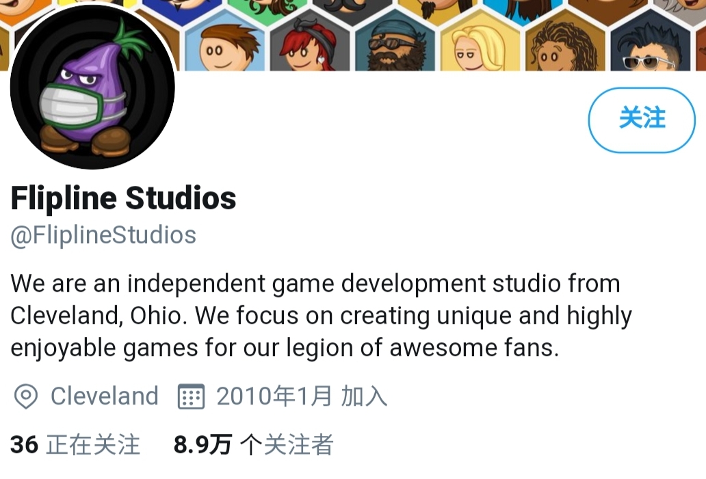
Task: Tap the 关注 follow button
Action: (642, 120)
